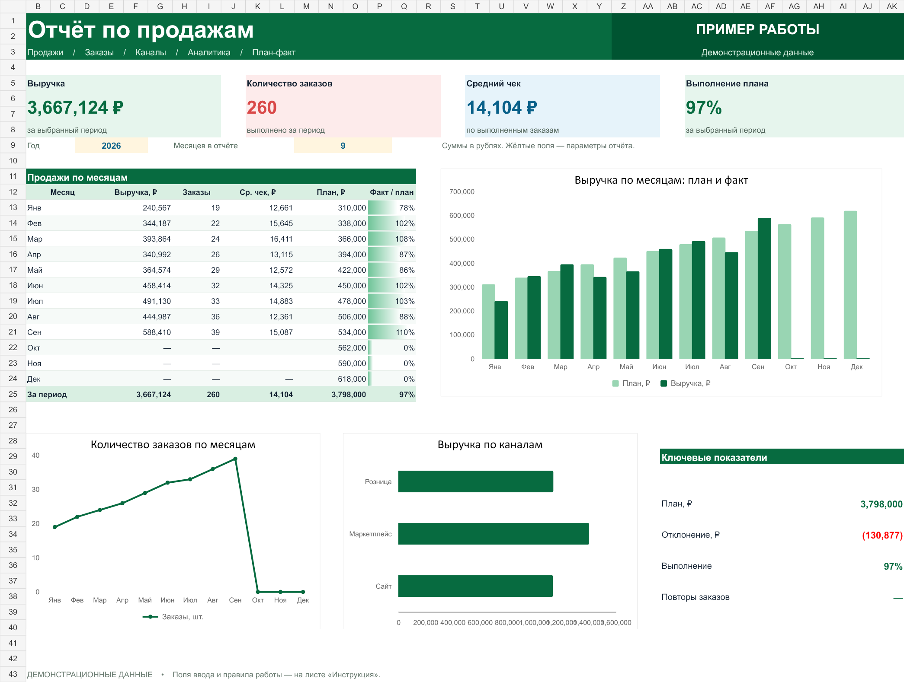Open the План-факт navigation link
The image size is (904, 682).
[274, 52]
